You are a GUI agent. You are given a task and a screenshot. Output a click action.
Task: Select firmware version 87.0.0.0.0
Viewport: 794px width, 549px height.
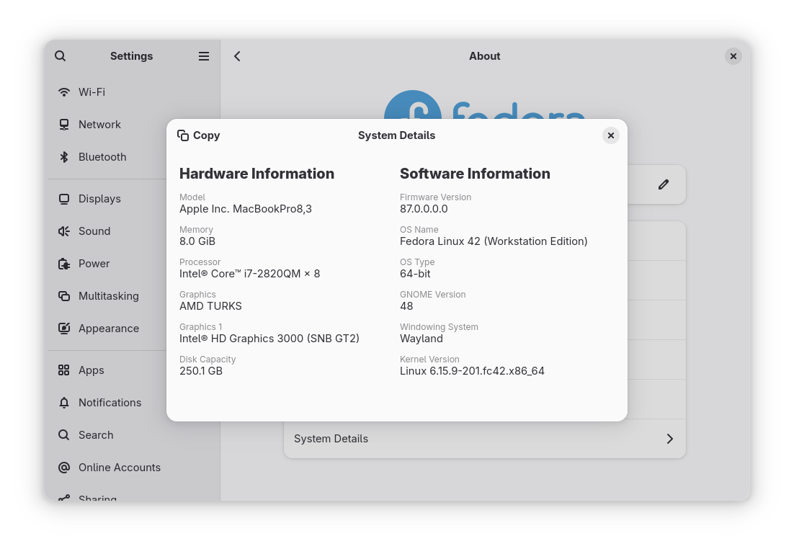[x=424, y=209]
